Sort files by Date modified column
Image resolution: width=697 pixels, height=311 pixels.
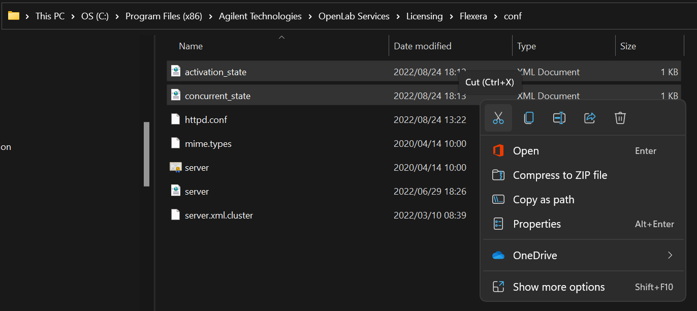tap(423, 46)
